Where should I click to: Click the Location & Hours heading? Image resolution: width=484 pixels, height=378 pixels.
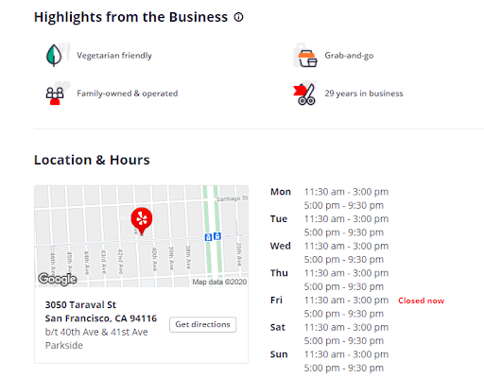click(92, 160)
